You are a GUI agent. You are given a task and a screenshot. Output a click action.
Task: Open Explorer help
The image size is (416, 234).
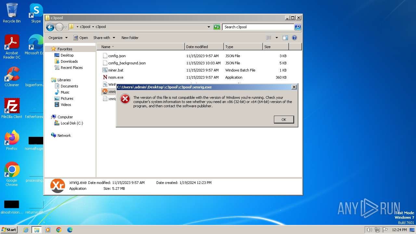294,38
